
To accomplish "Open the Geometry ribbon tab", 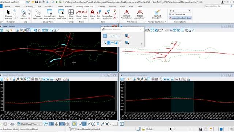I will point(29,6).
